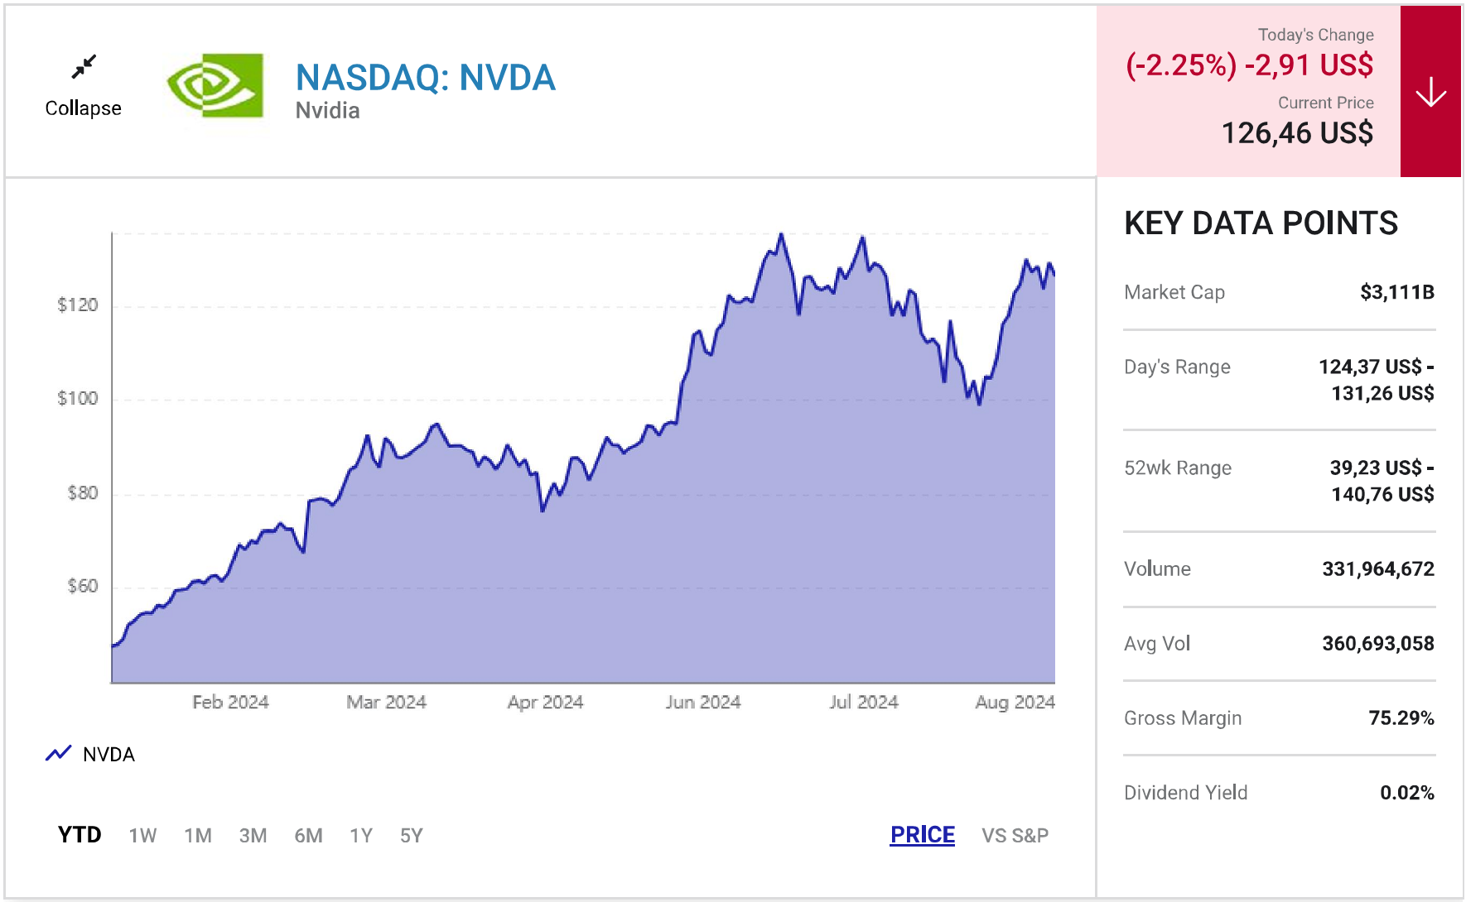Click the Collapse arrows icon
Viewport: 1466px width, 902px height.
click(84, 66)
